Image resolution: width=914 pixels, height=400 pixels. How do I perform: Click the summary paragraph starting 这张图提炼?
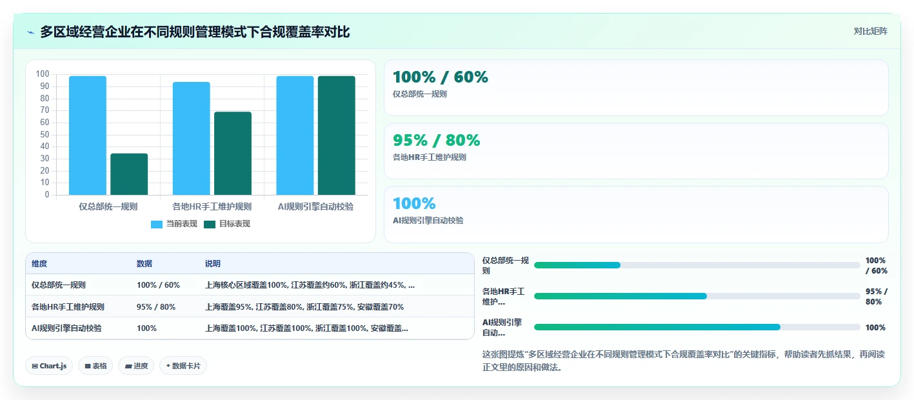click(x=684, y=361)
